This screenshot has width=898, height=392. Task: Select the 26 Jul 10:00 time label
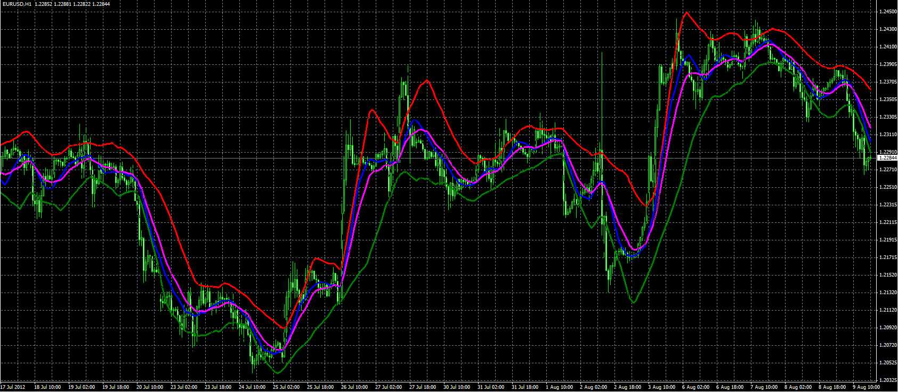pos(354,387)
